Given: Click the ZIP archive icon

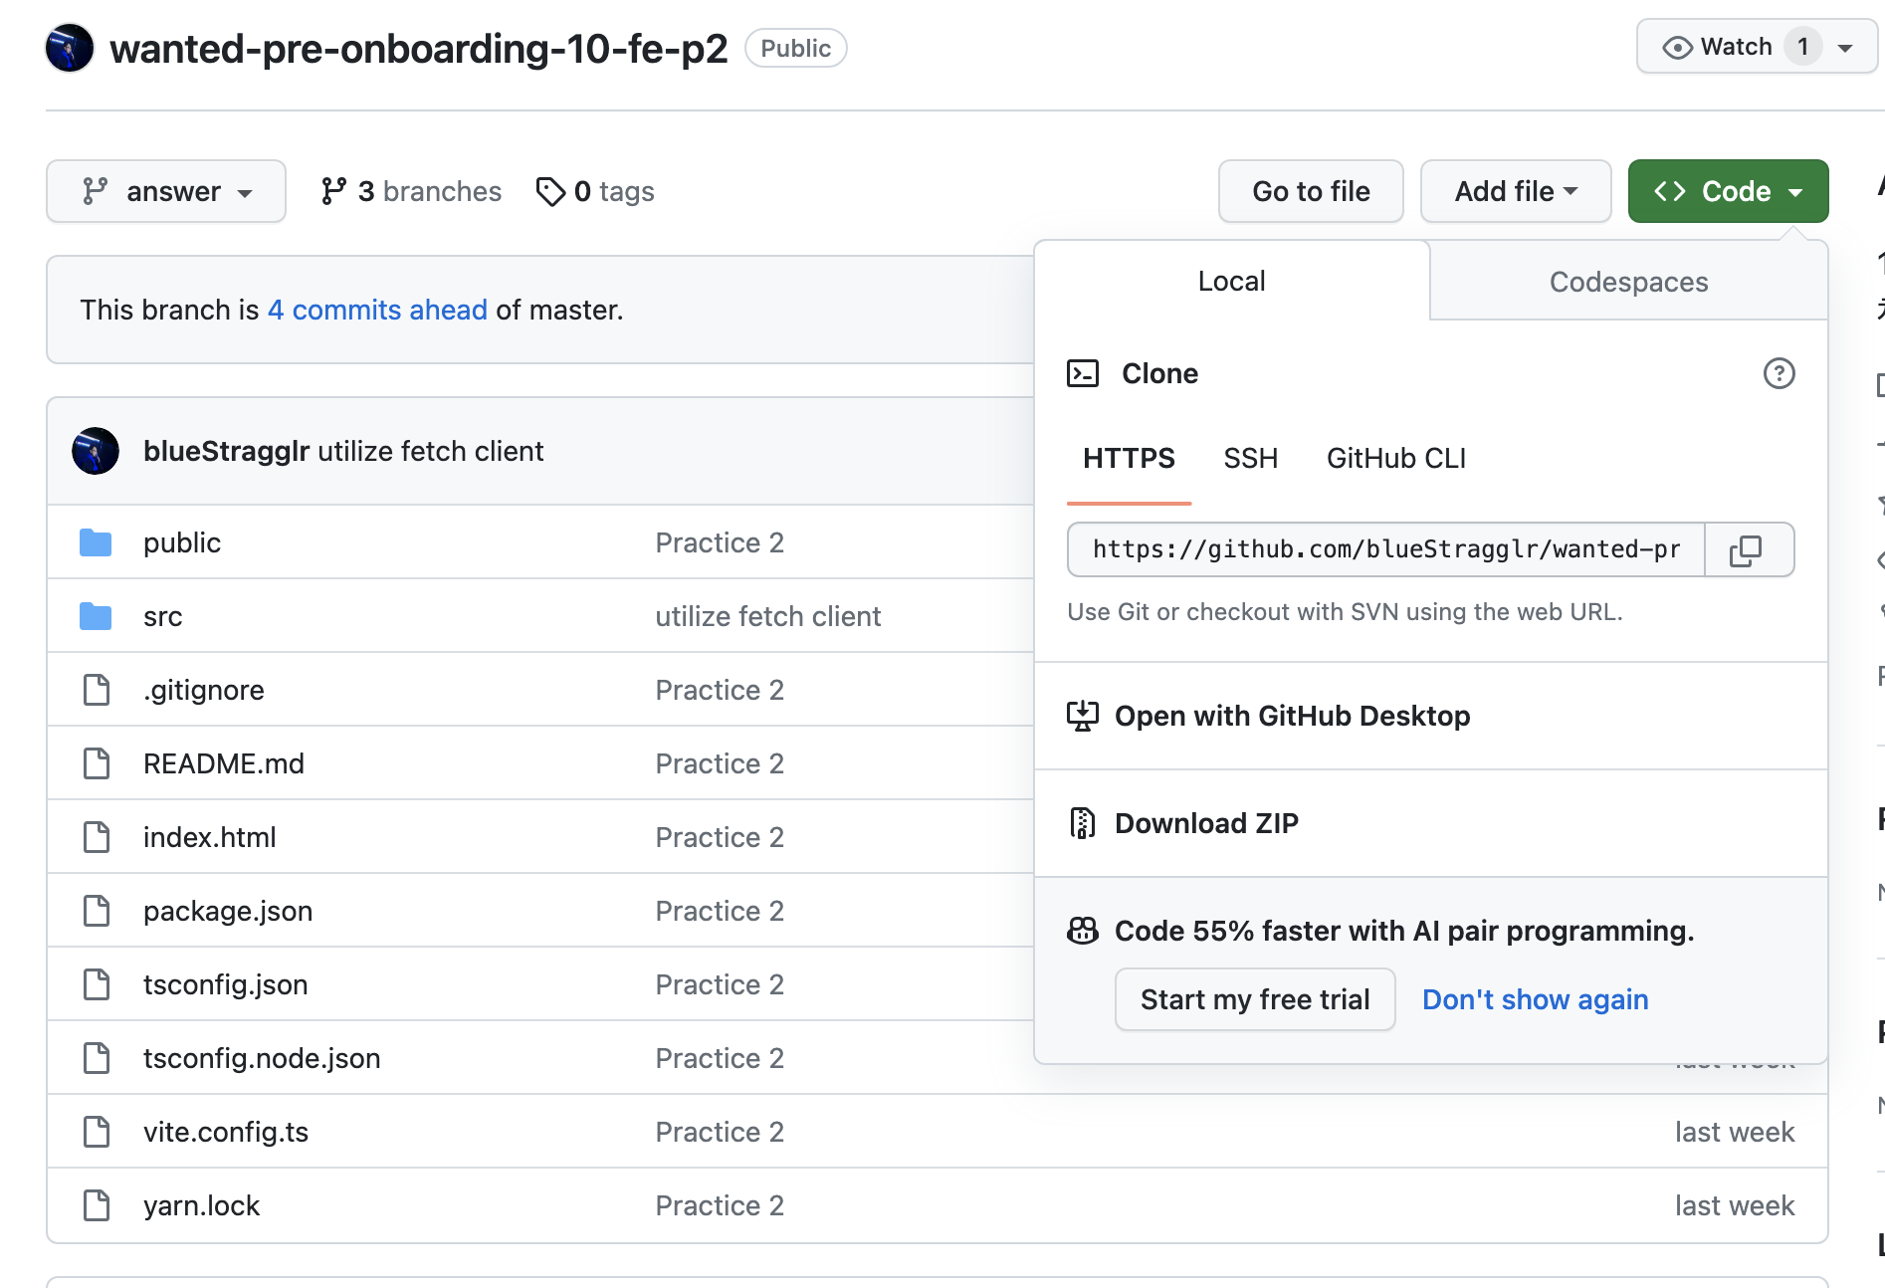Looking at the screenshot, I should coord(1083,823).
